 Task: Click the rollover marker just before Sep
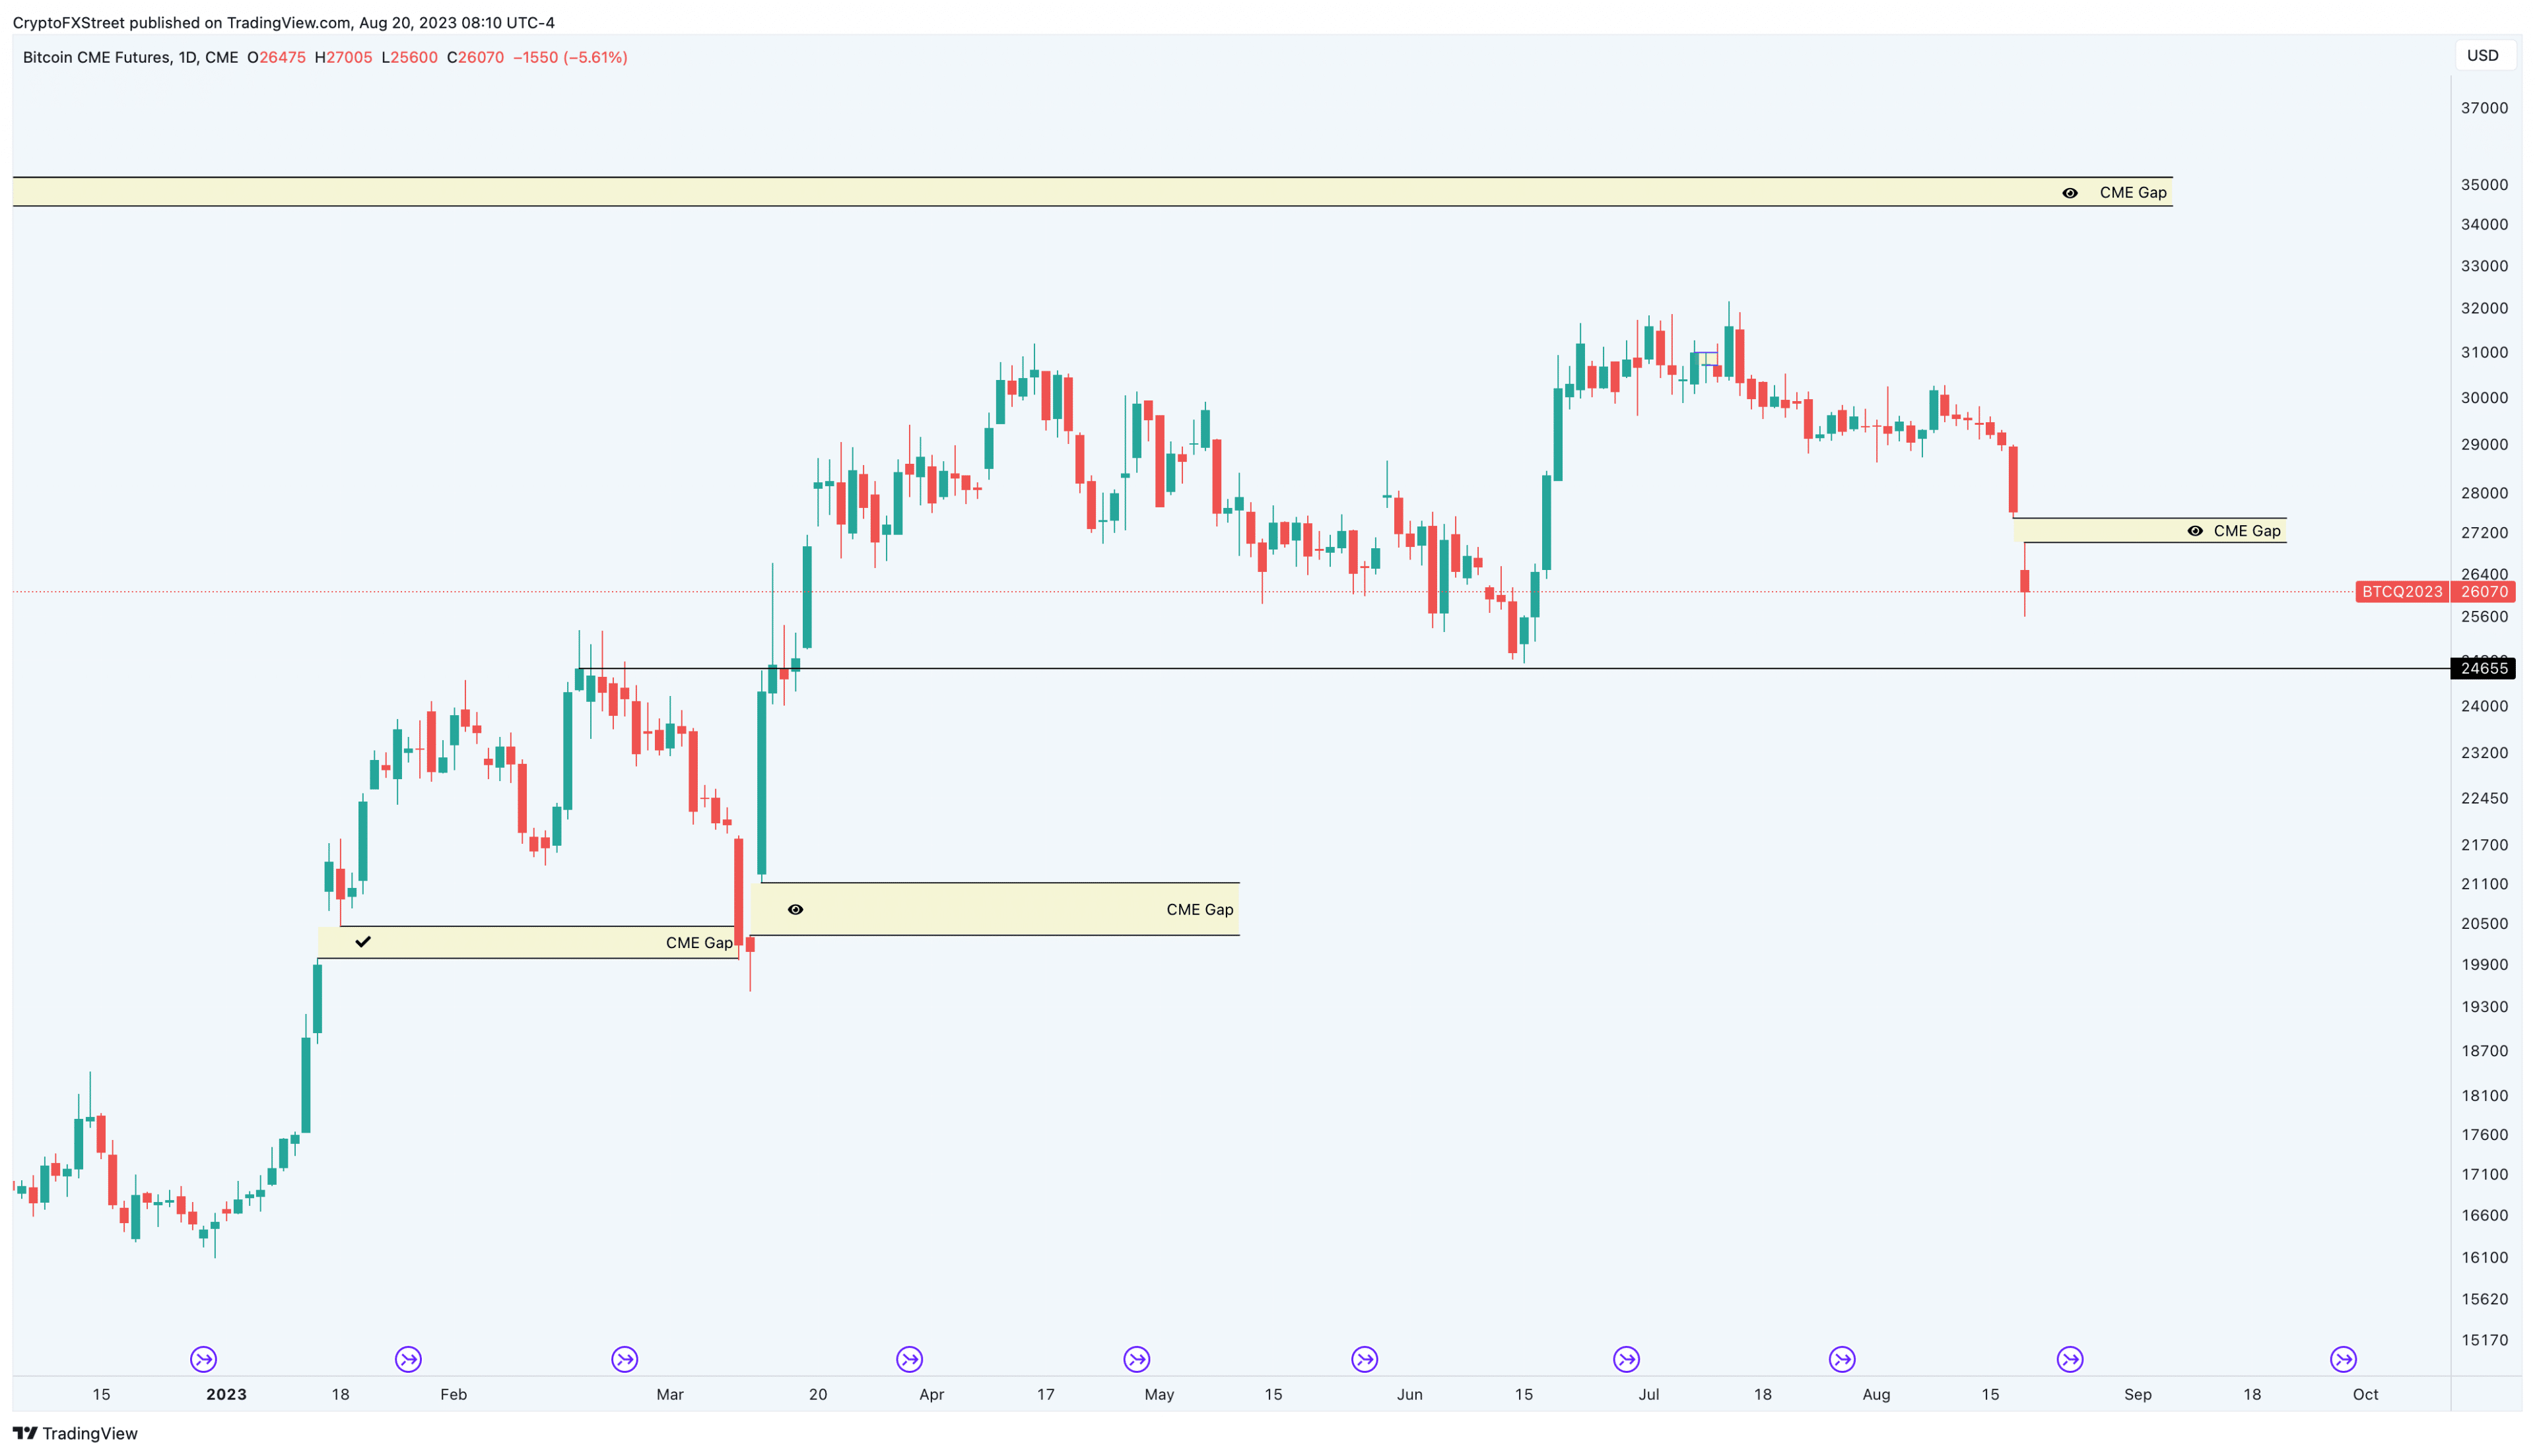(2070, 1359)
